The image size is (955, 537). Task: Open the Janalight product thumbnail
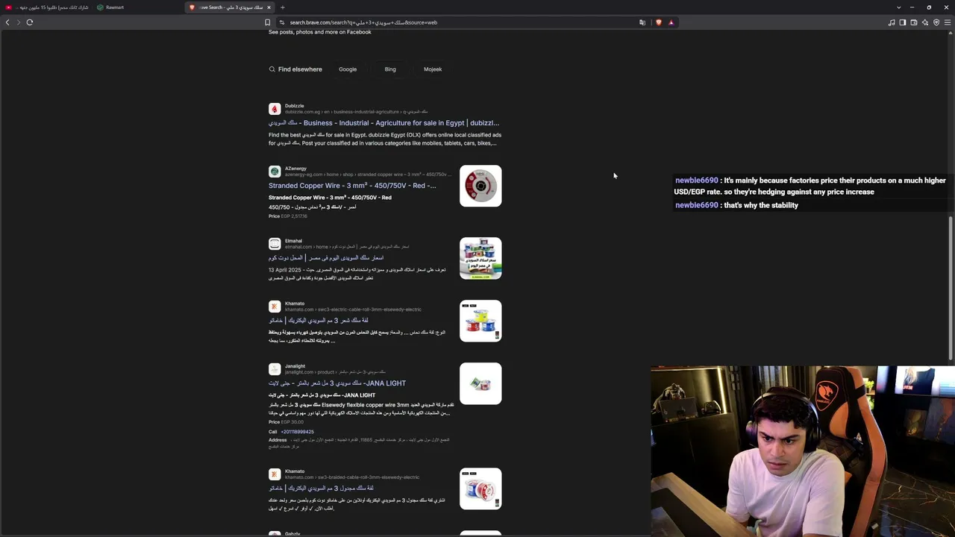click(x=480, y=383)
